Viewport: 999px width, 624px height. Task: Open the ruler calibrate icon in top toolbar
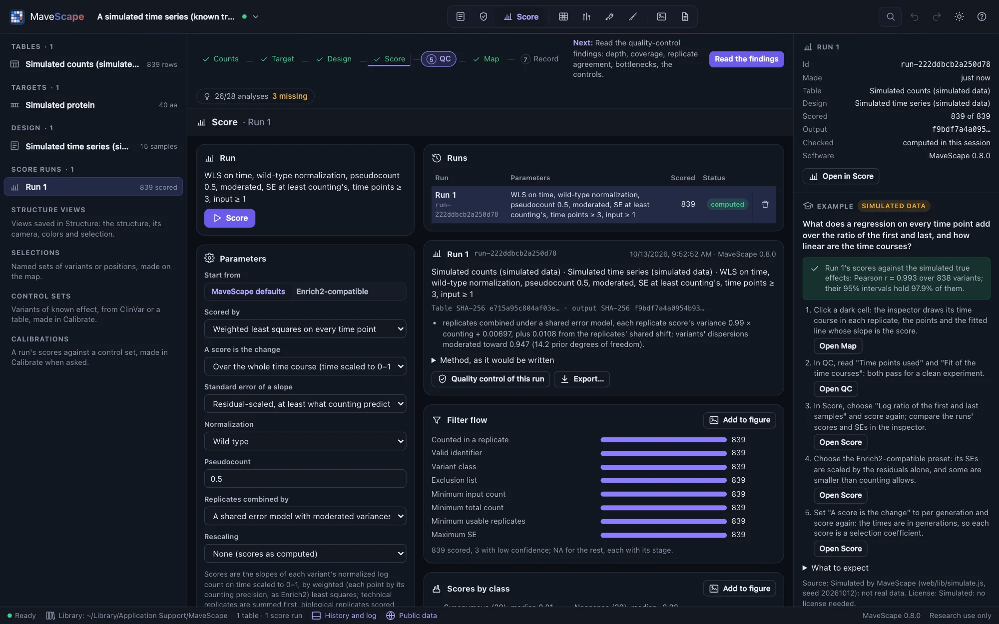click(632, 16)
